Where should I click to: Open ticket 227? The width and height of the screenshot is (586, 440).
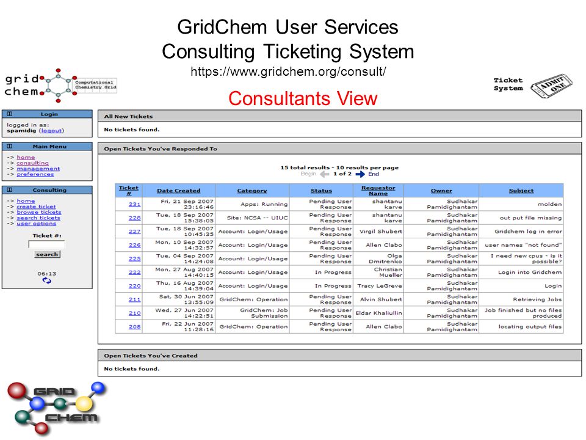(x=134, y=232)
